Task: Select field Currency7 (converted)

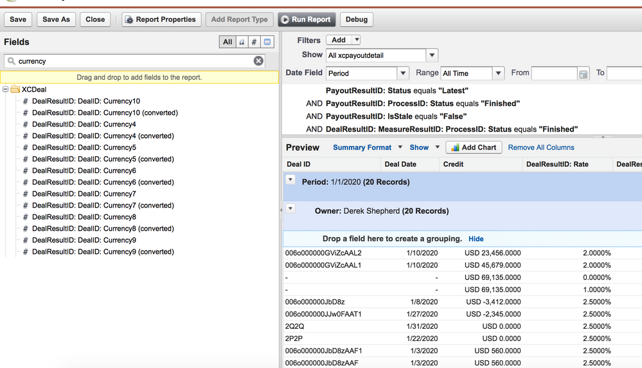Action: (x=103, y=205)
